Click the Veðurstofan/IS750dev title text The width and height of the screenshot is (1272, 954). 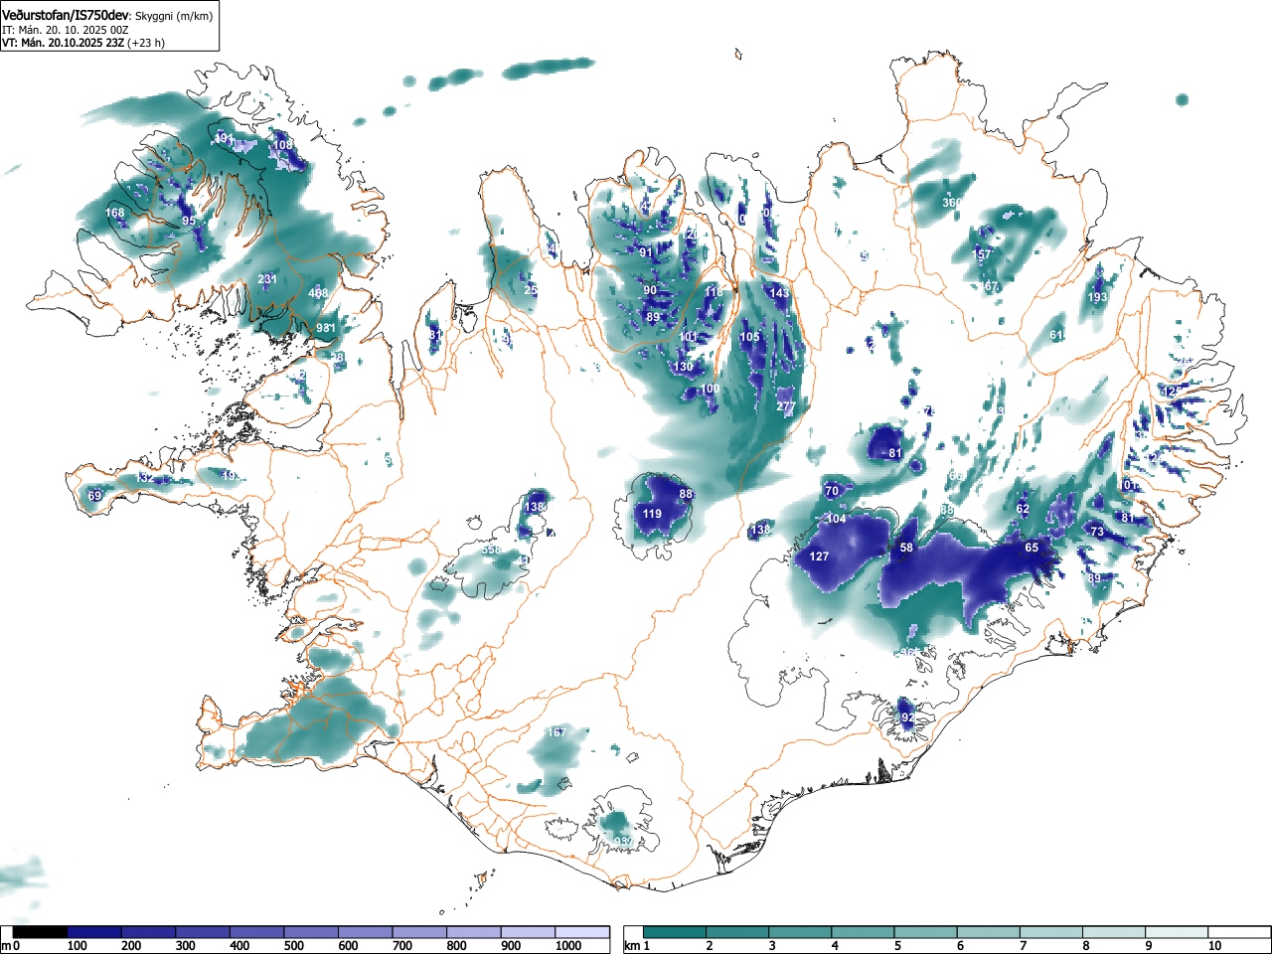(x=66, y=15)
